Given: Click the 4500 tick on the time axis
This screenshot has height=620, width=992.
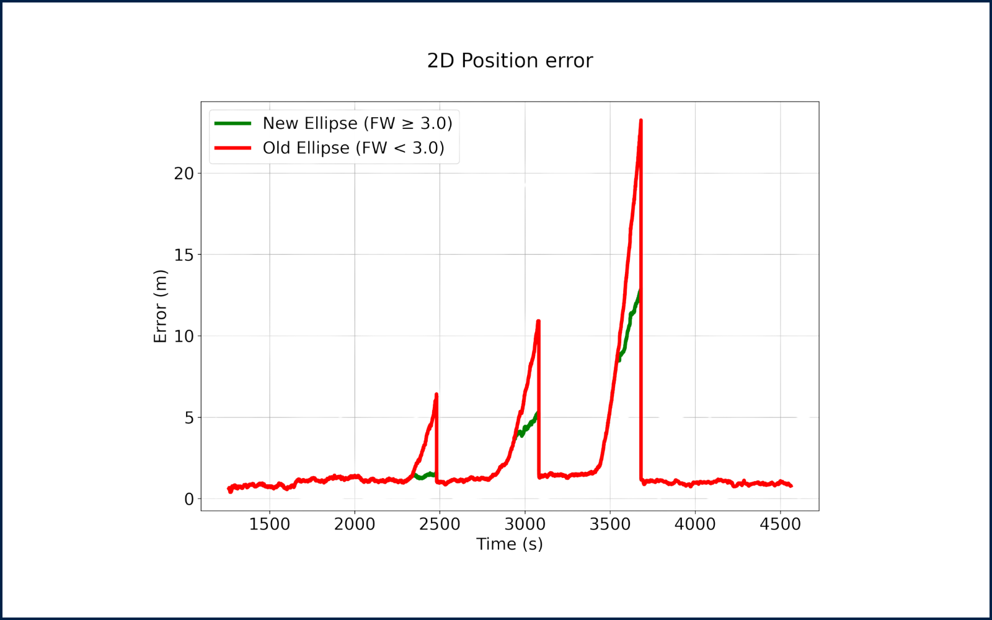Looking at the screenshot, I should 780,525.
